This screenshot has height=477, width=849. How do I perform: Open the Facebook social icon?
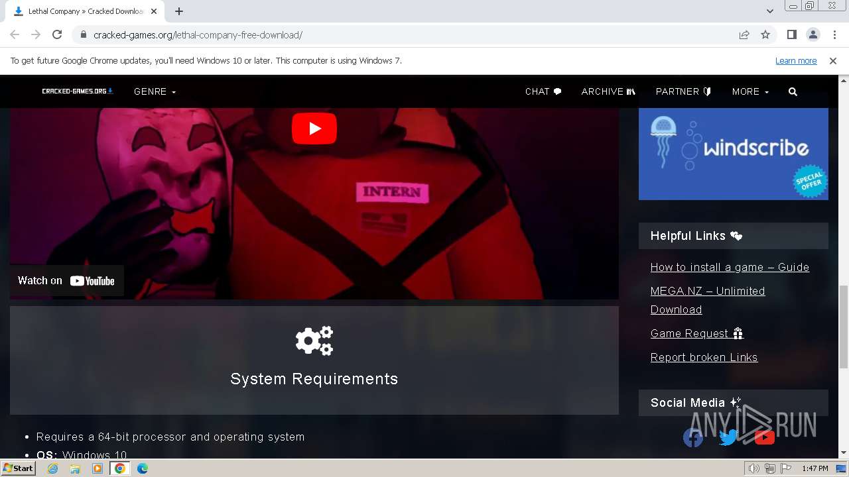(x=693, y=437)
